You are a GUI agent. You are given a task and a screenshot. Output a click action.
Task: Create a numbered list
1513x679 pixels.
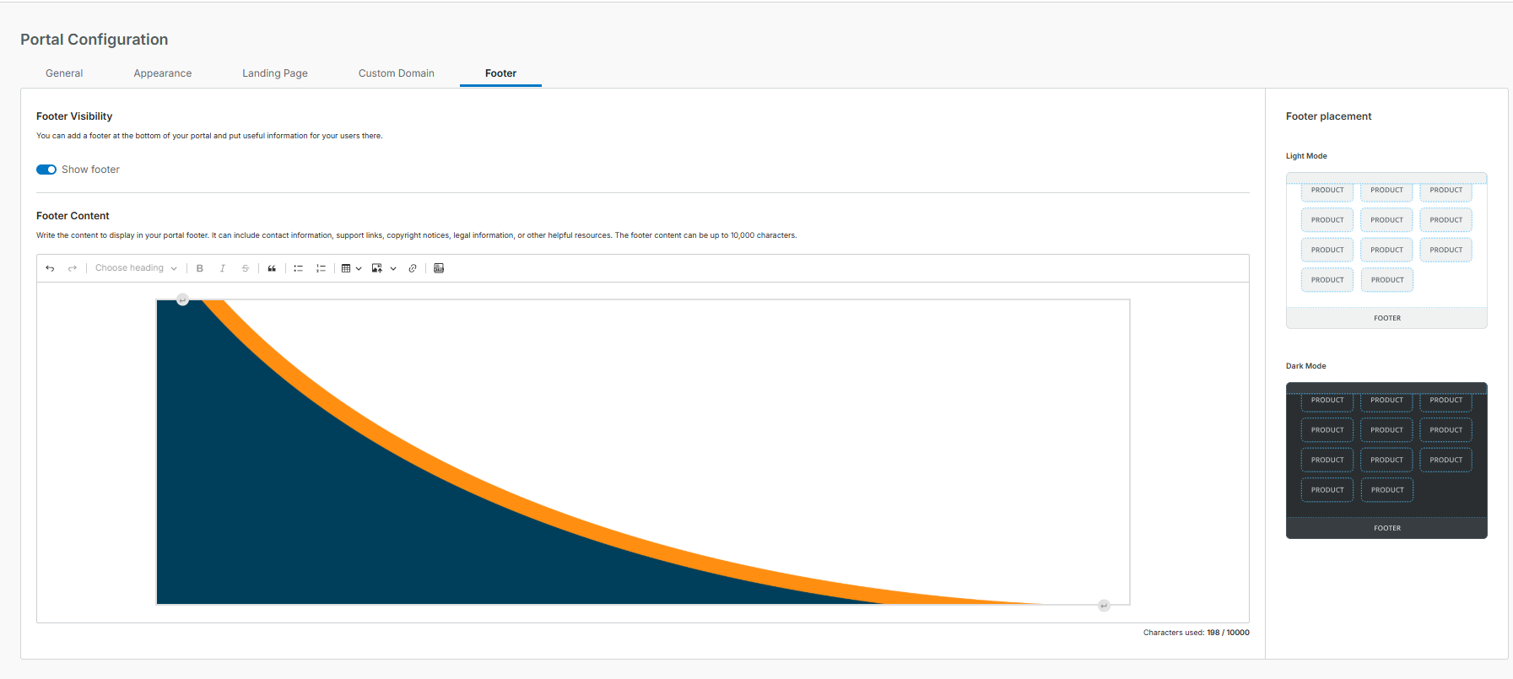click(x=321, y=268)
